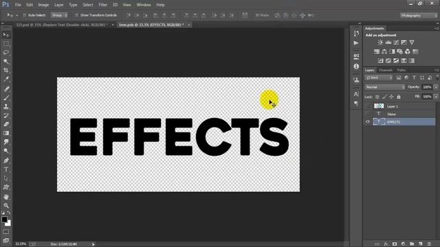
Task: Open the Normal blend mode dropdown
Action: [385, 87]
